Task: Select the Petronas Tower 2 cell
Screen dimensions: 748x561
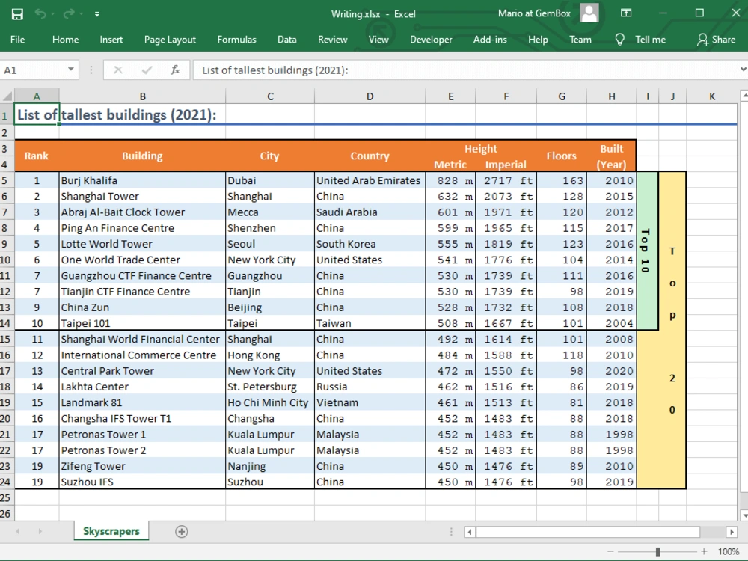Action: [142, 450]
